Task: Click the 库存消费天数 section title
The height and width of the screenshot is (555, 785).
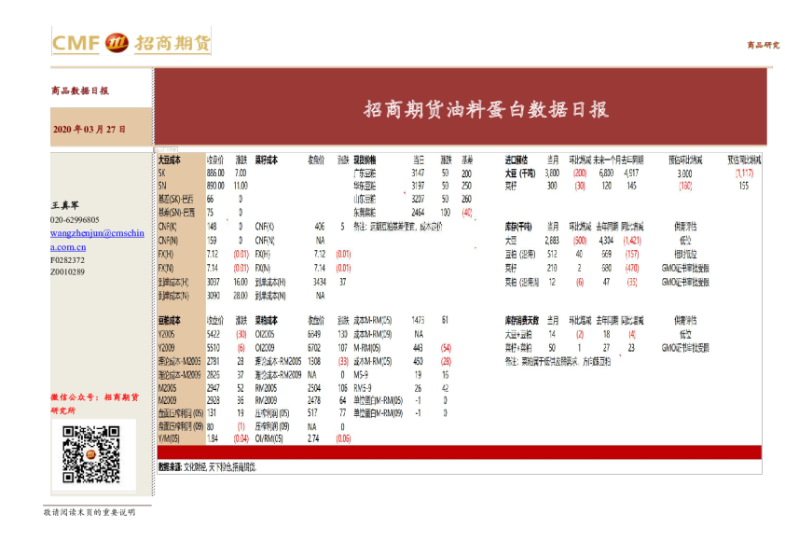Action: point(524,318)
